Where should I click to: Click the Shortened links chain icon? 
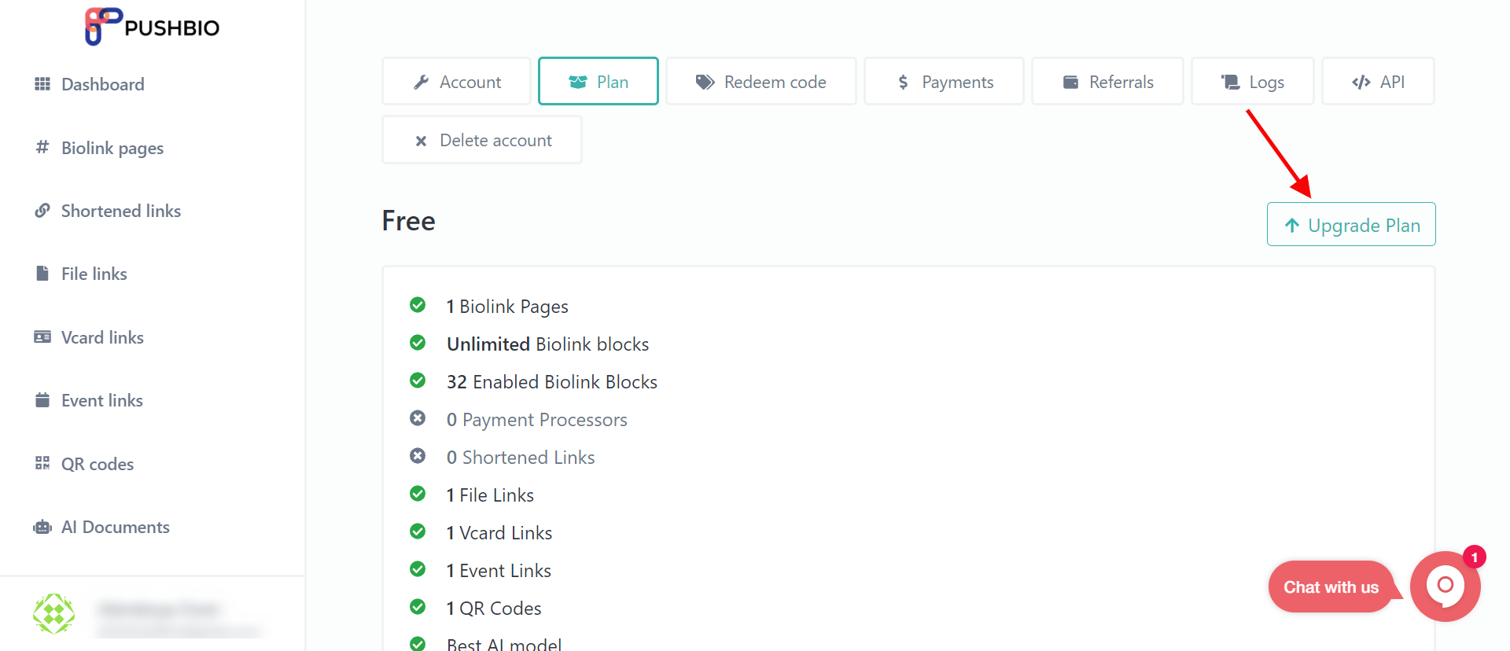click(42, 211)
